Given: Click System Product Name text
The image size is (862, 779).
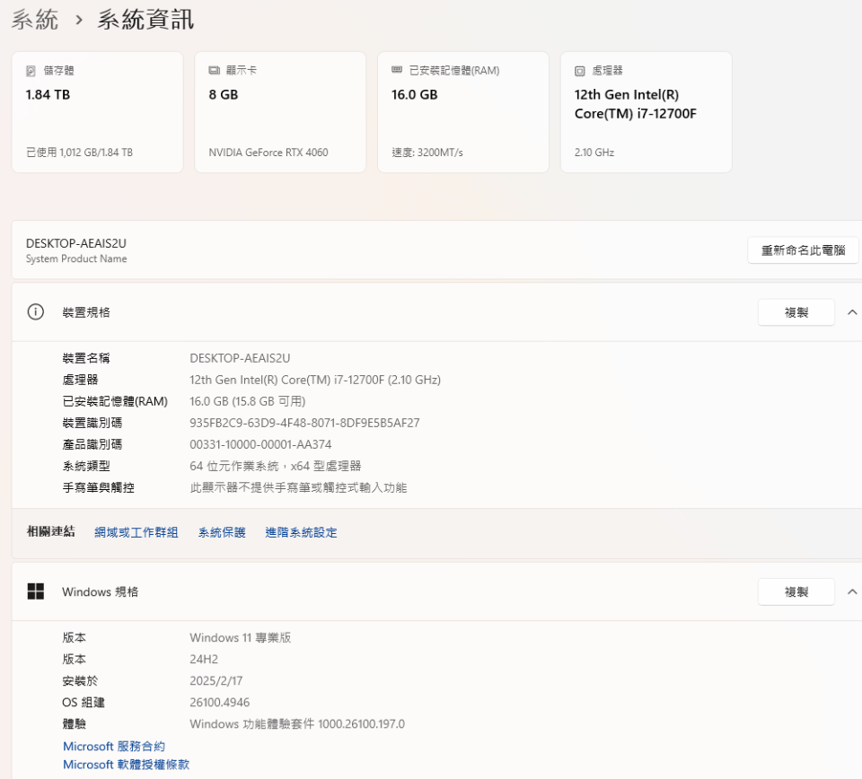Looking at the screenshot, I should click(x=76, y=258).
